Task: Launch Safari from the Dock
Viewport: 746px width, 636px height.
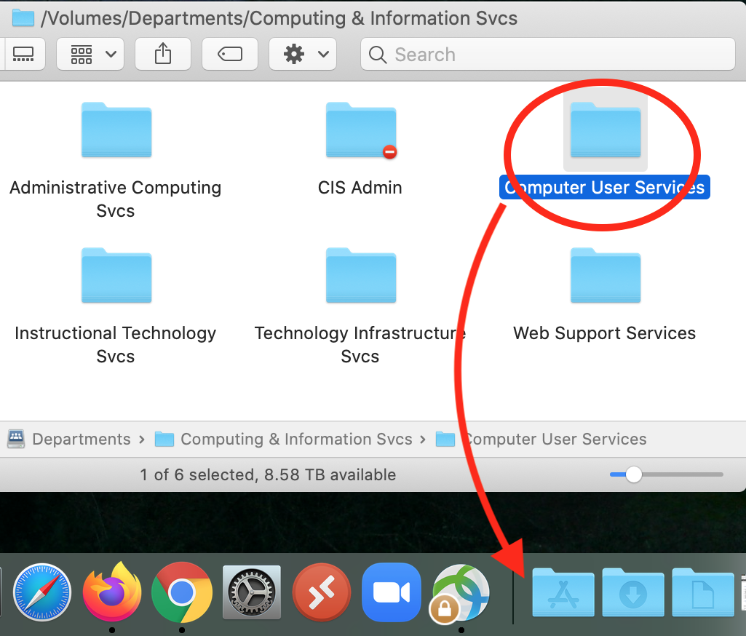Action: pos(42,593)
